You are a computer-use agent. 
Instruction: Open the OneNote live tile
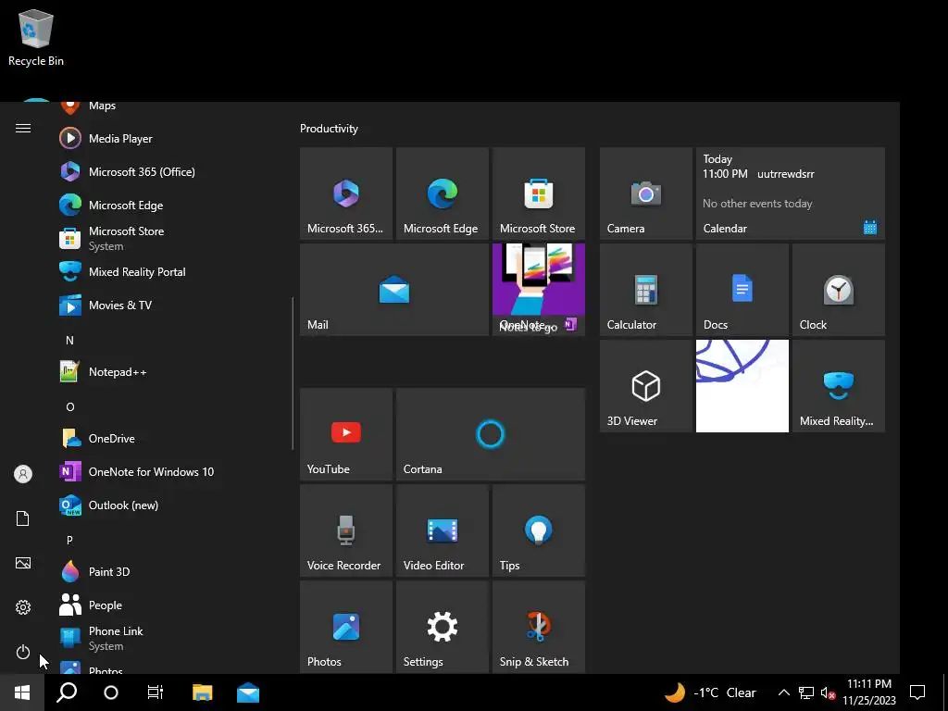(539, 290)
